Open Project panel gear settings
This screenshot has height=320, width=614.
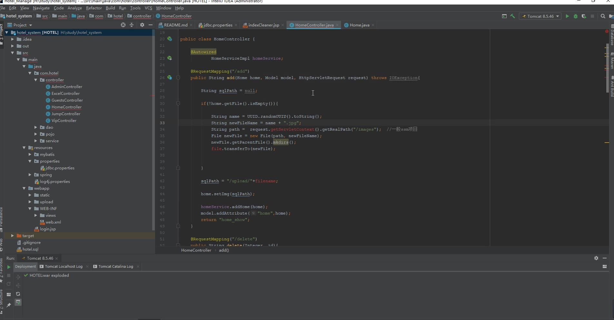click(142, 25)
